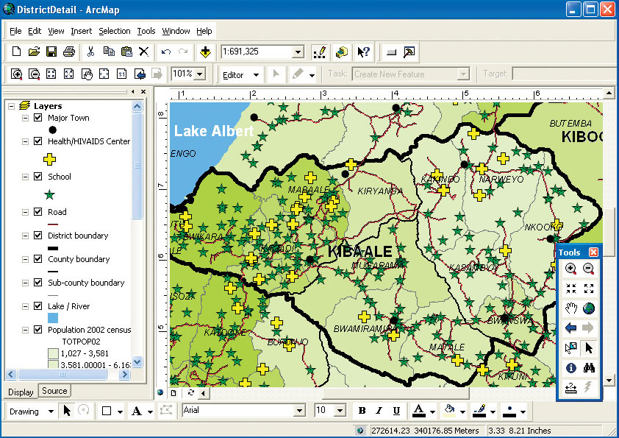619x438 pixels.
Task: Select the Zoom In tool in Tools palette
Action: pyautogui.click(x=571, y=269)
